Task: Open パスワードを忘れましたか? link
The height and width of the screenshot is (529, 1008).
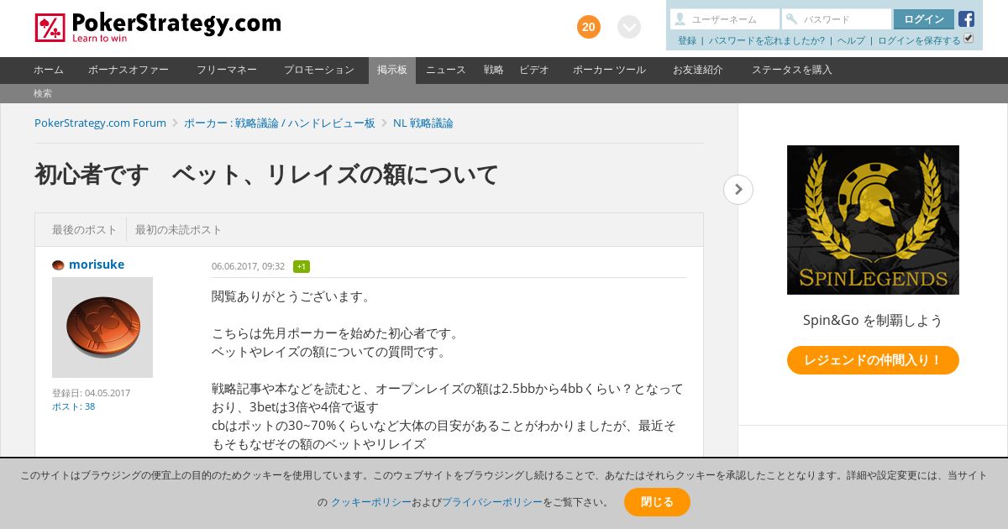Action: click(x=767, y=40)
